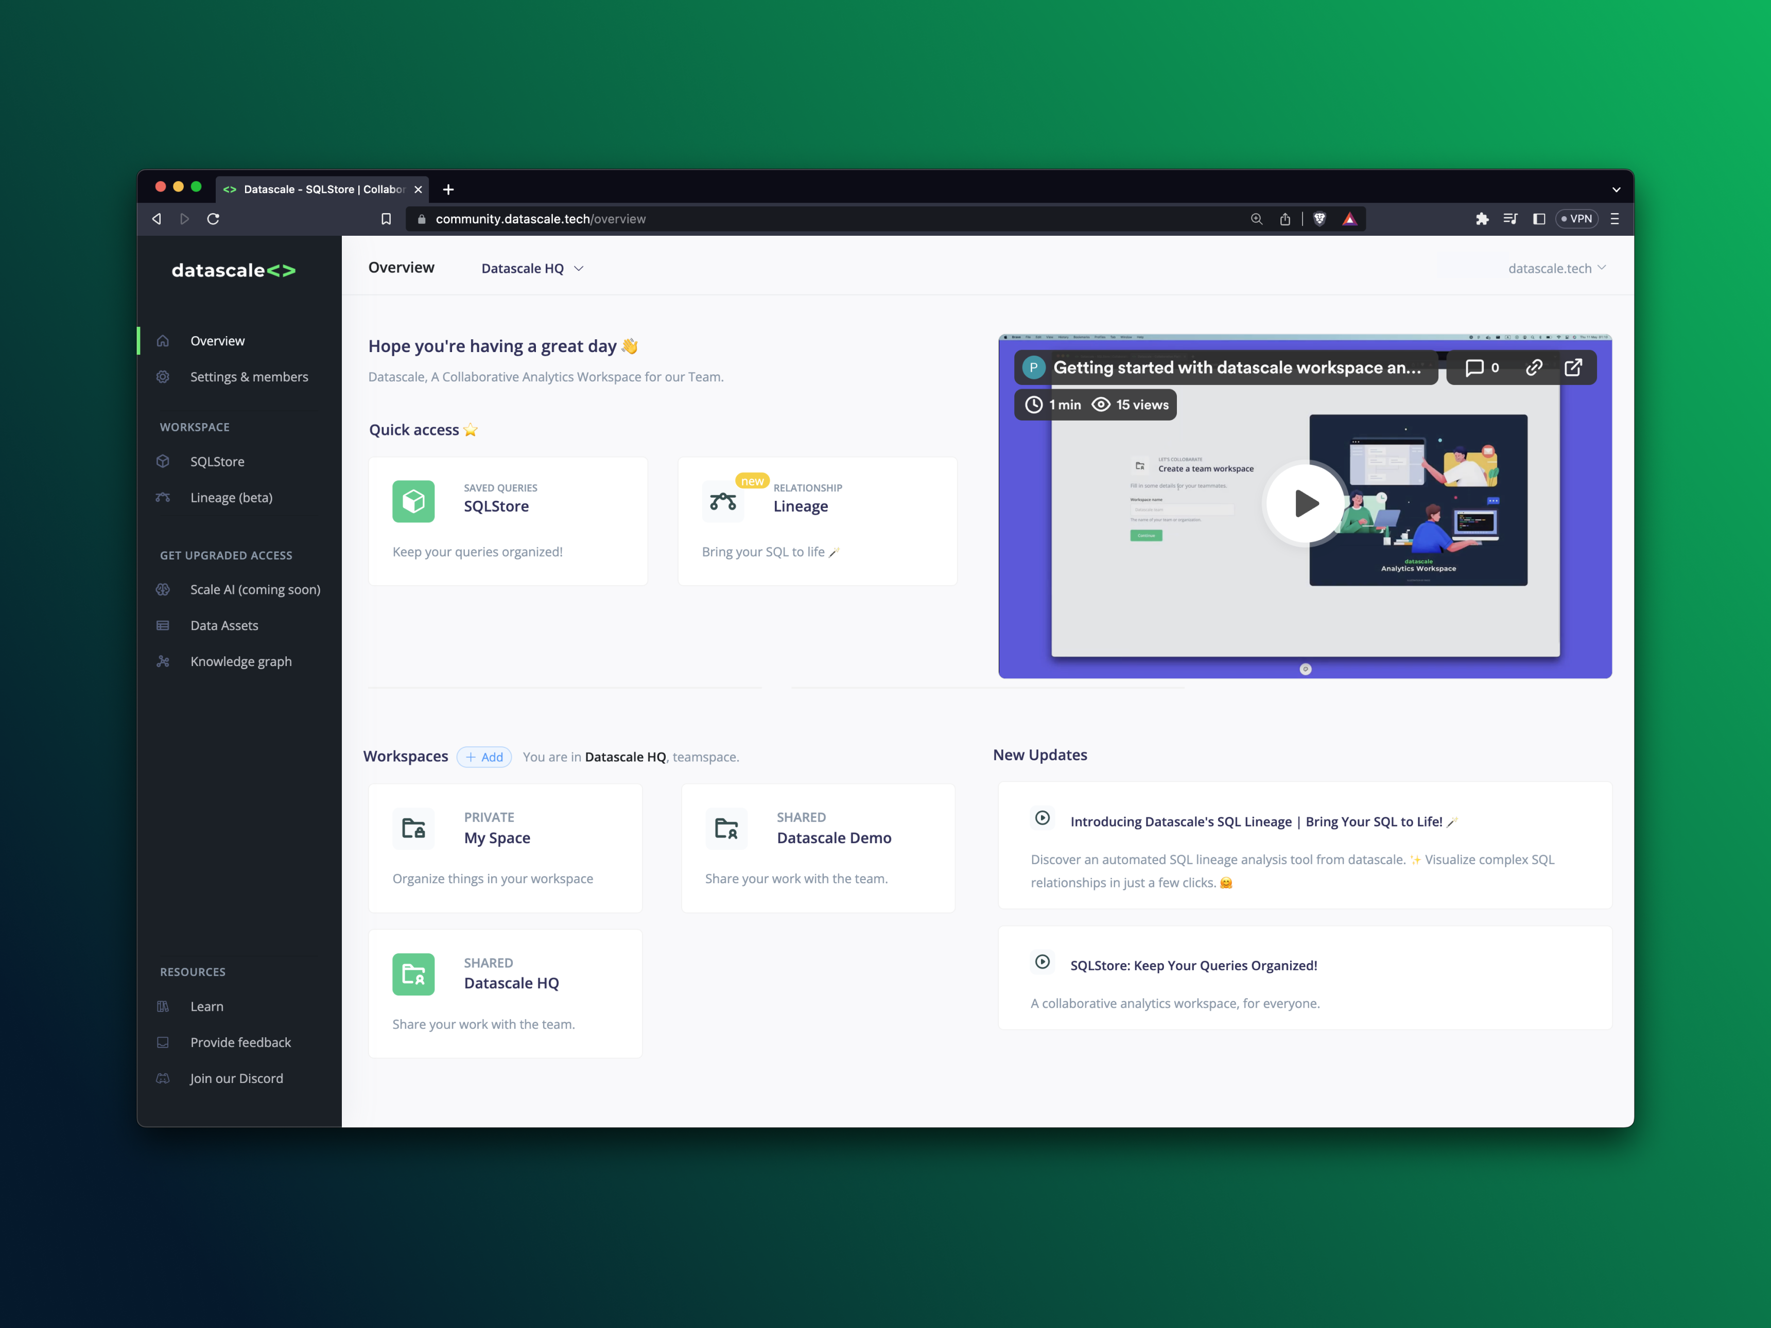Open the My Space private workspace card
The height and width of the screenshot is (1328, 1771).
505,848
